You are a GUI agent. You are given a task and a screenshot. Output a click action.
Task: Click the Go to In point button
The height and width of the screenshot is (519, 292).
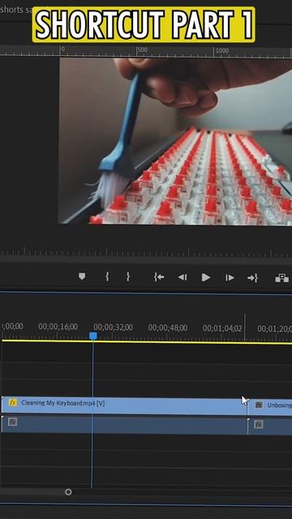tap(159, 277)
